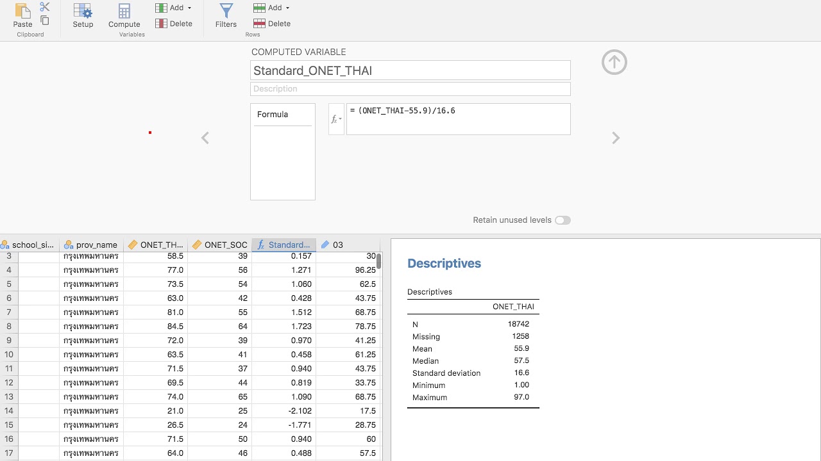Click the Cut scissors icon
The width and height of the screenshot is (821, 461).
click(44, 6)
